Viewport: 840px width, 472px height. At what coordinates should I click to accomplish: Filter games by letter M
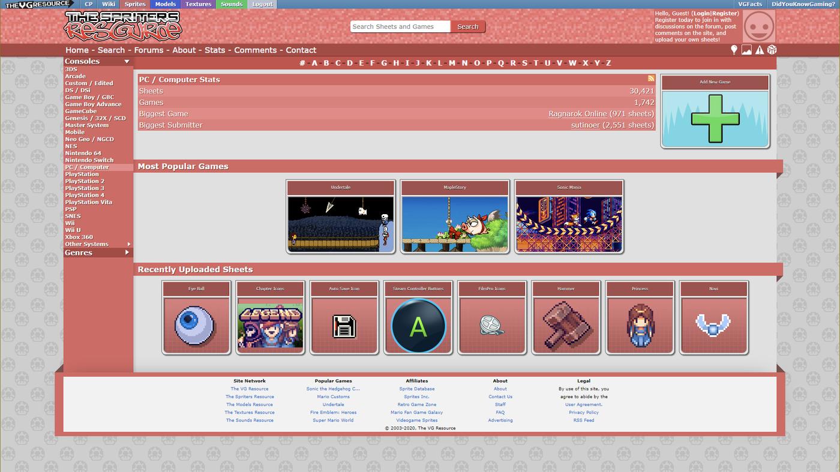(452, 63)
